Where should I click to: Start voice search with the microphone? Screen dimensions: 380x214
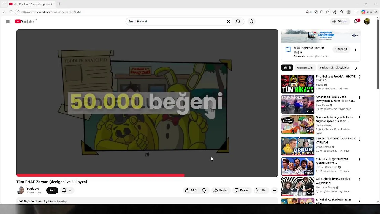pos(251,21)
